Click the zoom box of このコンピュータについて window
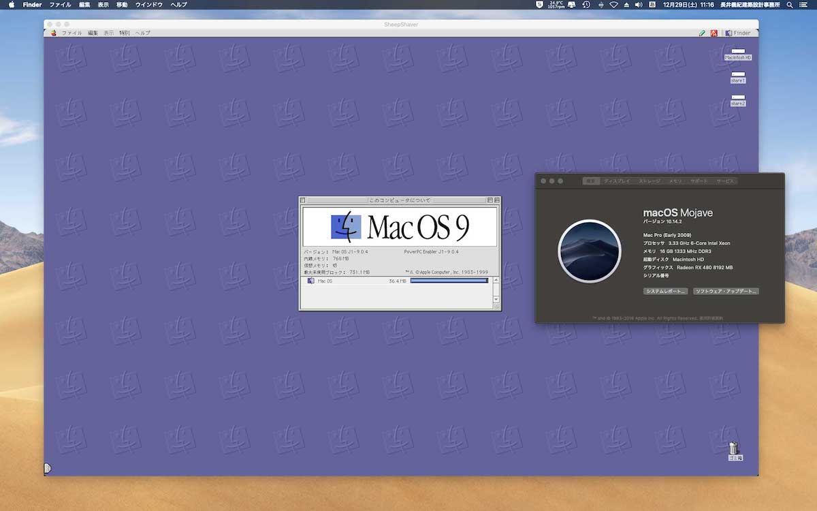The width and height of the screenshot is (817, 511). (490, 200)
